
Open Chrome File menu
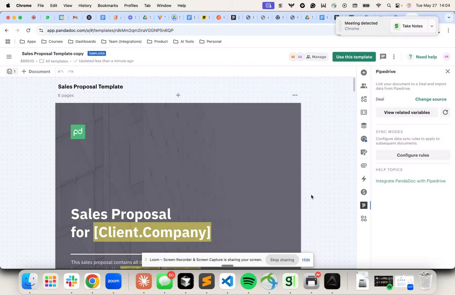pos(41,6)
